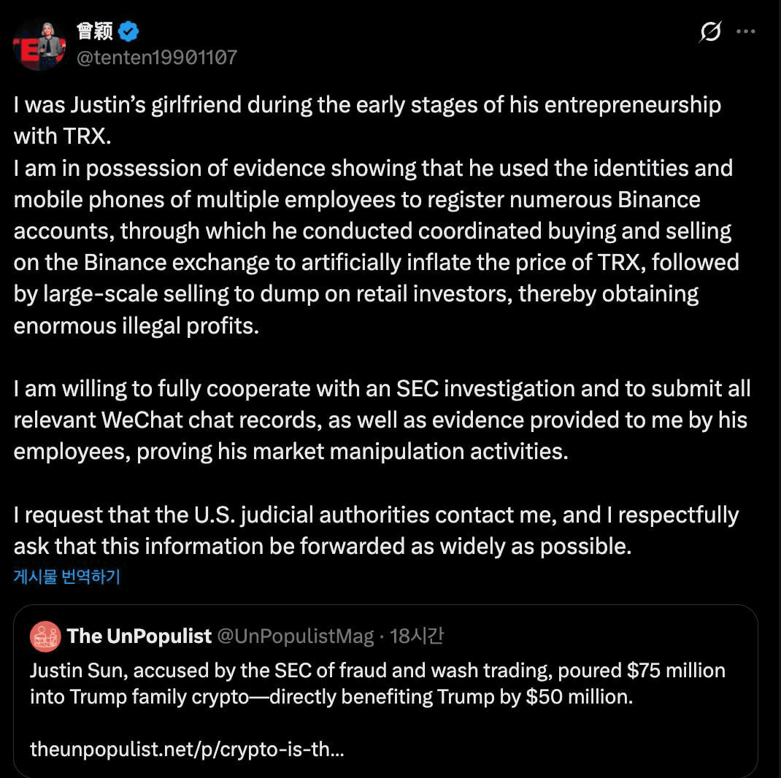Open the three-dot more options menu

[745, 31]
